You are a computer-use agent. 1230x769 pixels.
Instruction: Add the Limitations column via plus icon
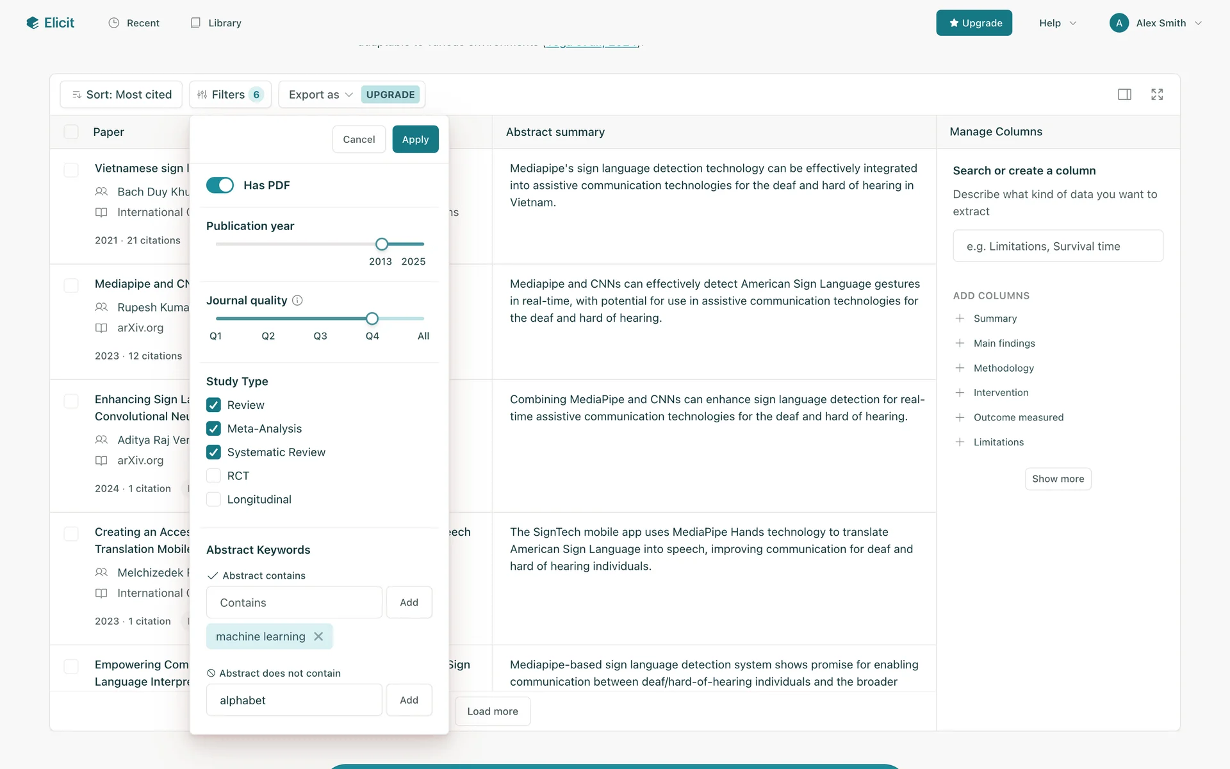click(x=960, y=442)
